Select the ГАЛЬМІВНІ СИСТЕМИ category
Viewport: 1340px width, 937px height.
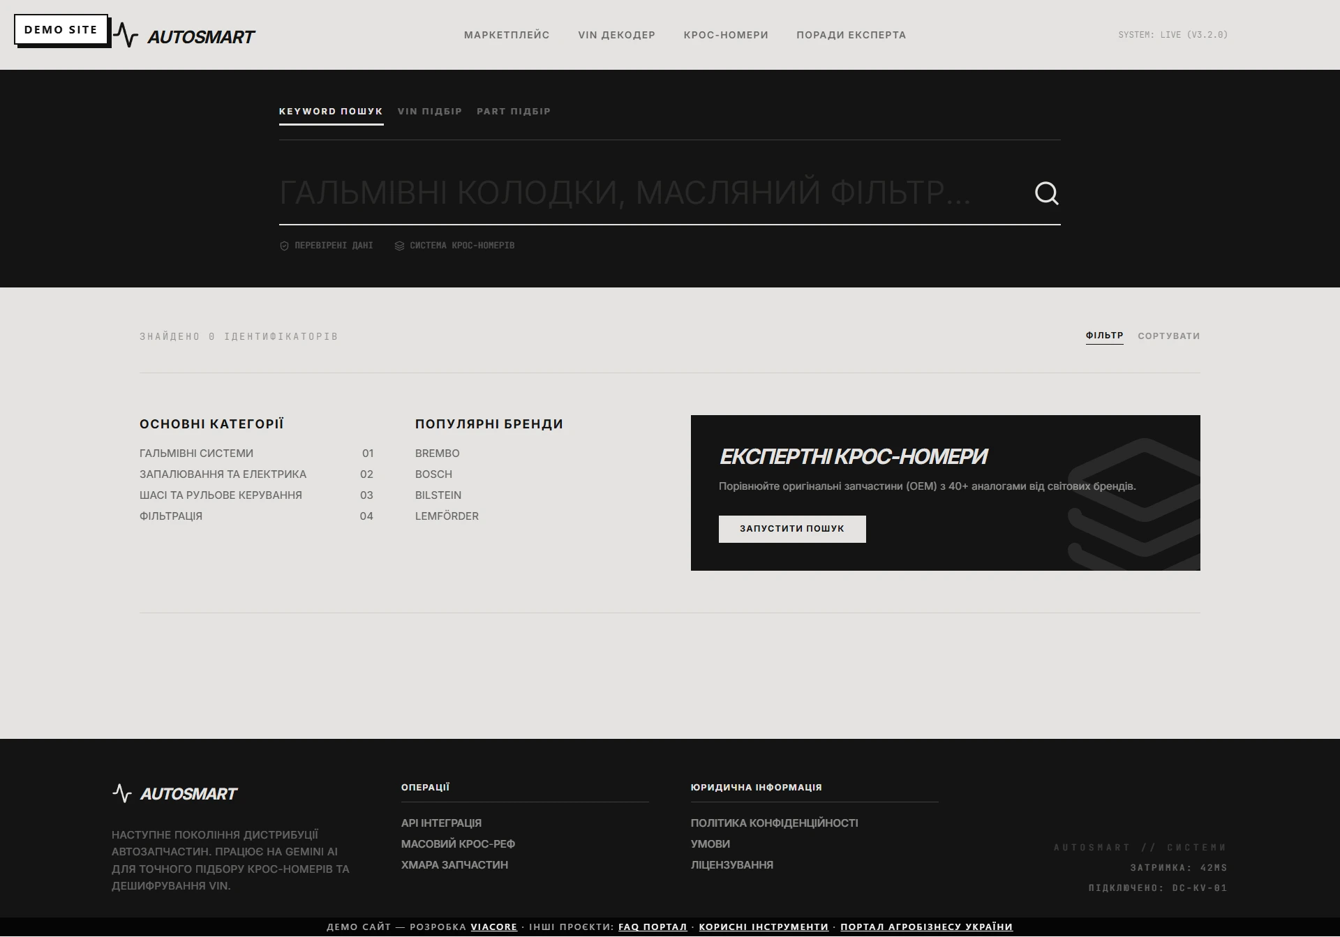[x=257, y=453]
